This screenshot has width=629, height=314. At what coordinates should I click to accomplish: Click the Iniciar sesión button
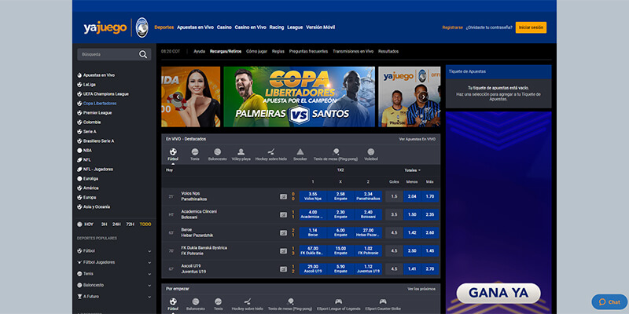[x=531, y=27]
